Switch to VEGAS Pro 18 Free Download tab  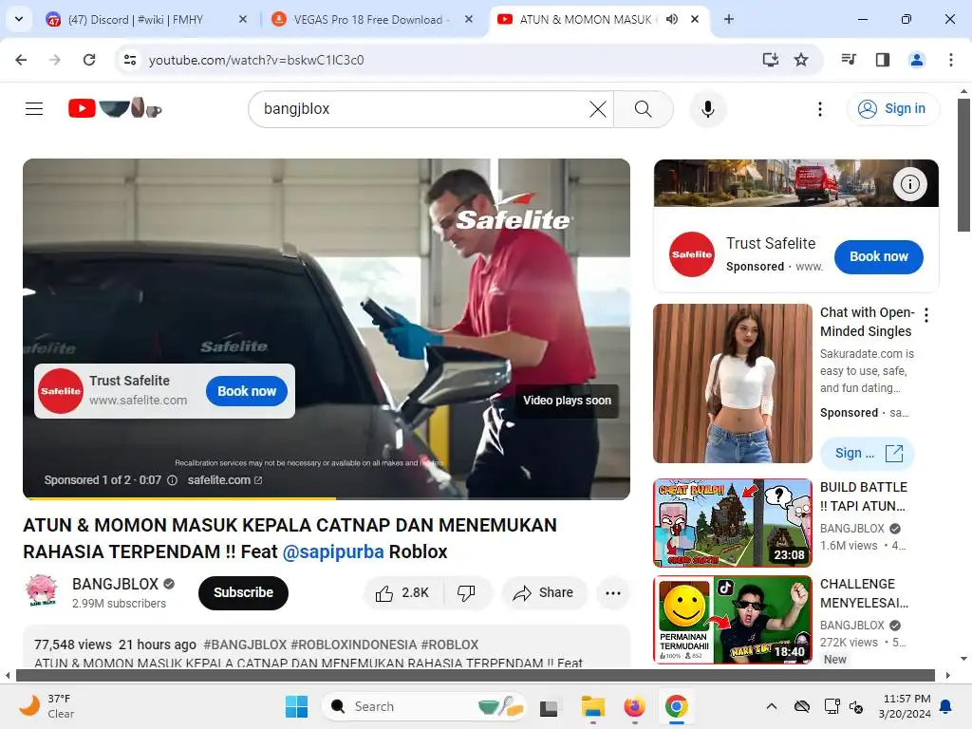[372, 19]
